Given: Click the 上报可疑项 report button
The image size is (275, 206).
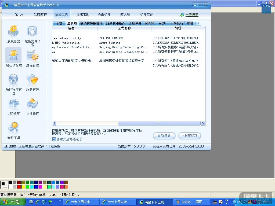Looking at the screenshot, I should click(189, 136).
